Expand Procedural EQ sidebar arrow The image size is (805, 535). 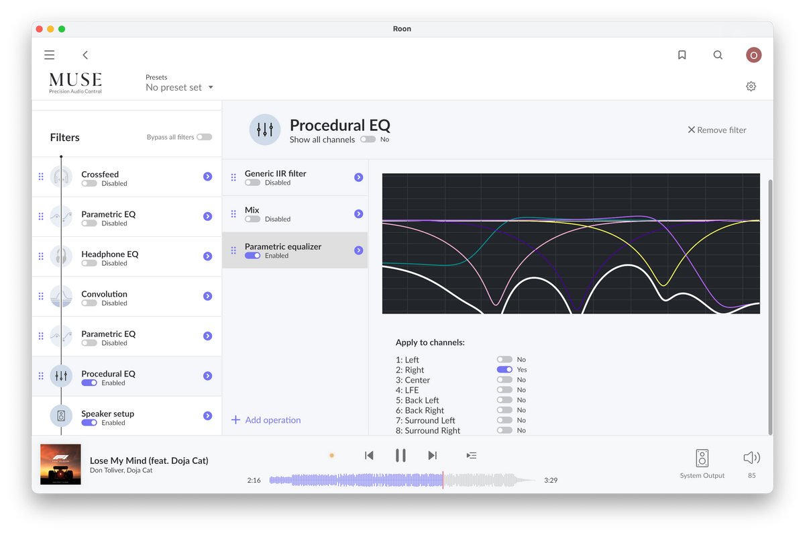pyautogui.click(x=207, y=376)
